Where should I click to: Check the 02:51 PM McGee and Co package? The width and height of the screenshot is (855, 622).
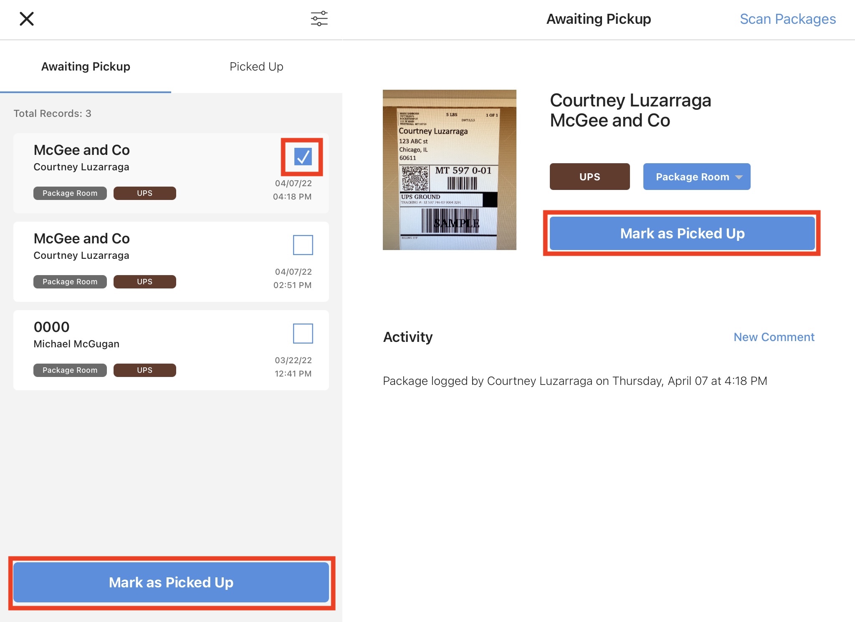pos(303,245)
